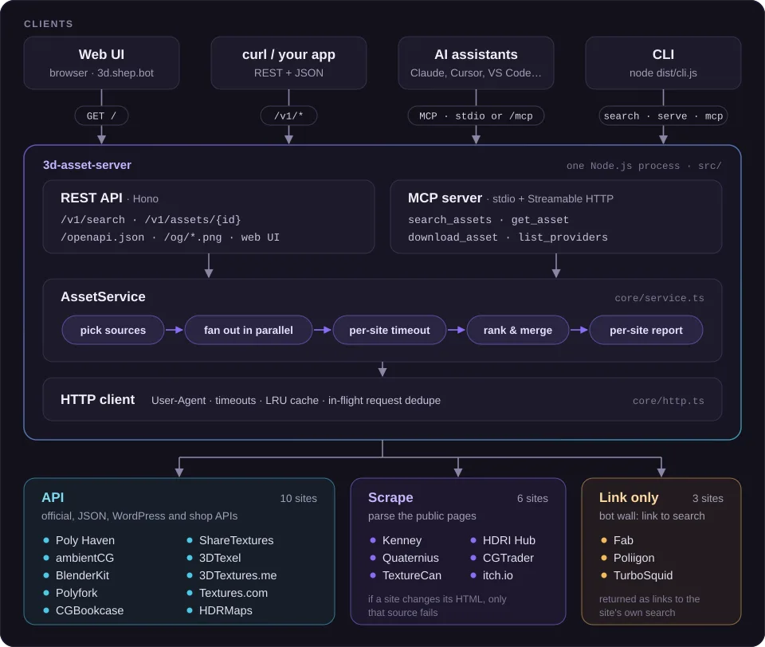Click the Fab entry
Screen dimensions: 765x647
(623, 540)
